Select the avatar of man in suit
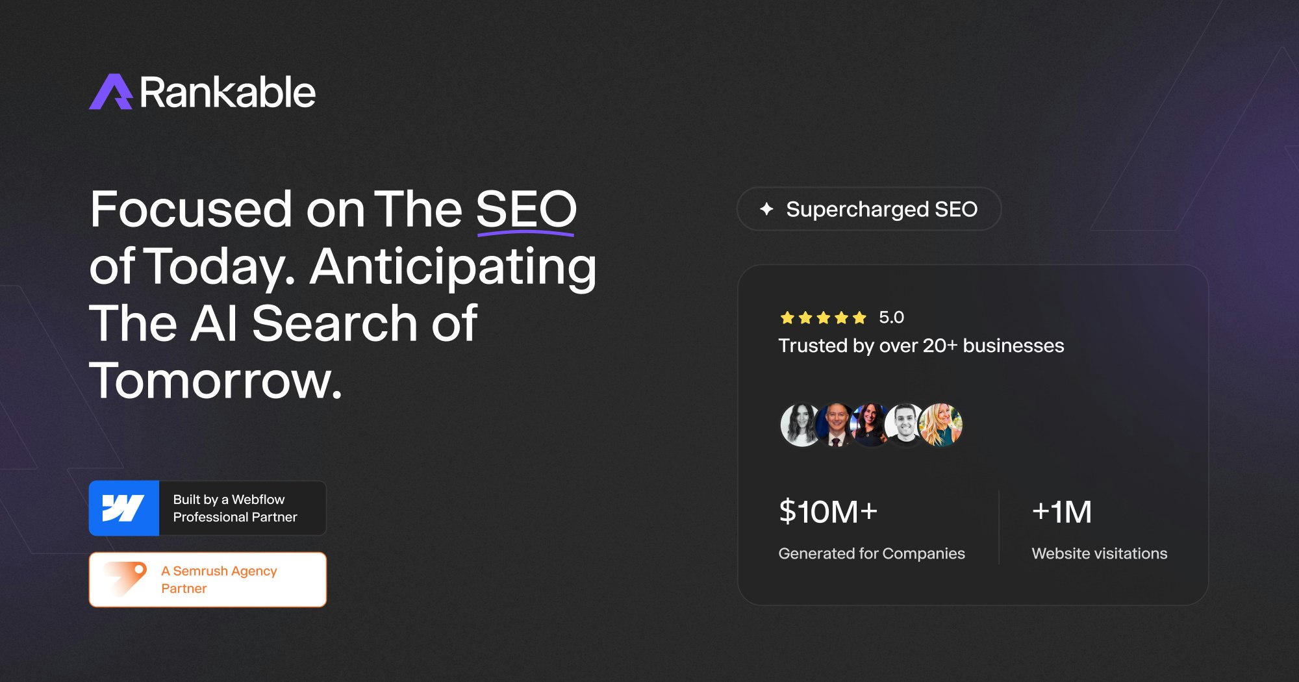 (837, 425)
